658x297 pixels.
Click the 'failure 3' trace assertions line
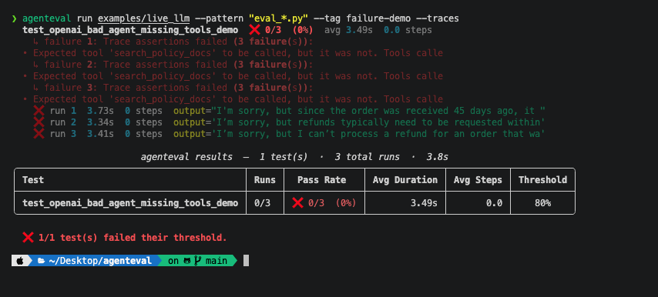pos(173,88)
